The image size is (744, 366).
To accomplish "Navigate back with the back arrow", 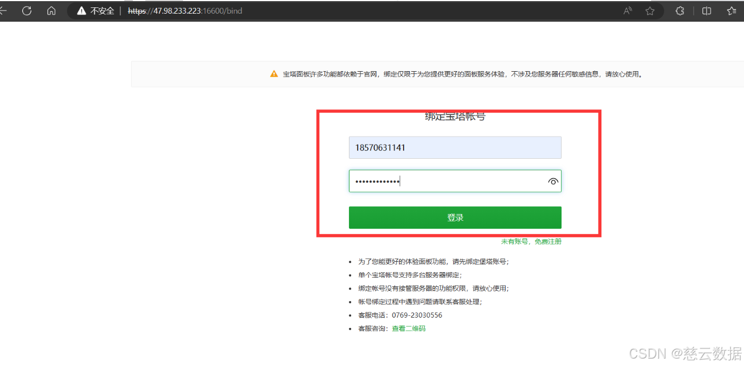I will click(3, 11).
